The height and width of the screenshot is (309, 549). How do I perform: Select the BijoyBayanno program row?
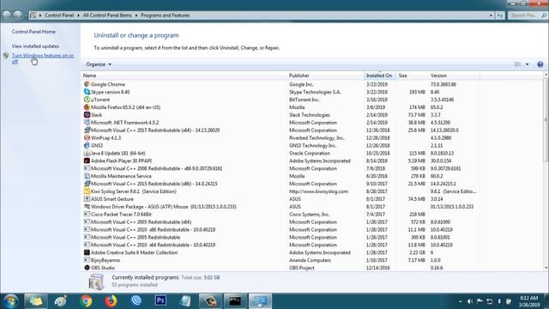pos(281,260)
